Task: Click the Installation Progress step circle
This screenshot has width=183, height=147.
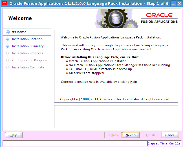Action: point(8,53)
